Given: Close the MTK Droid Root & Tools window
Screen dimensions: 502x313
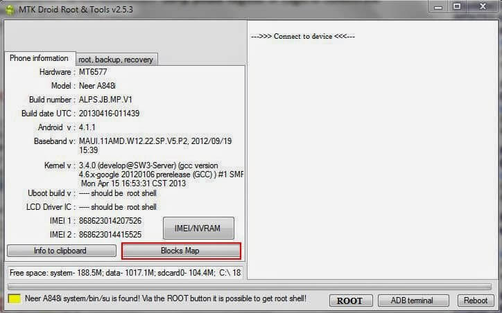Looking at the screenshot, I should point(481,6).
